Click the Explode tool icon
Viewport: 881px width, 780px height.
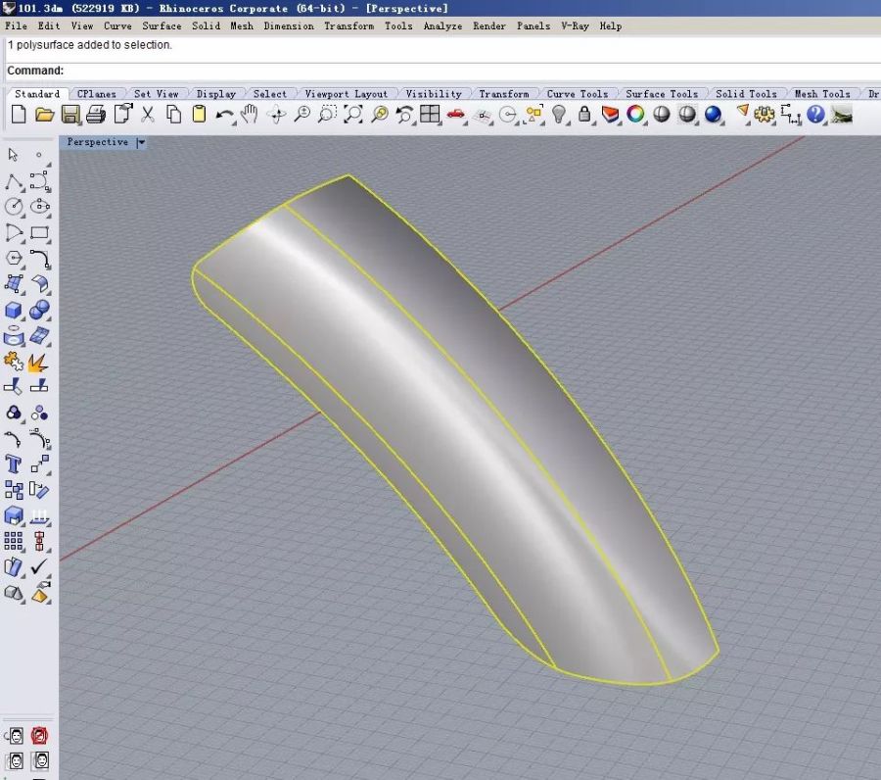(39, 364)
